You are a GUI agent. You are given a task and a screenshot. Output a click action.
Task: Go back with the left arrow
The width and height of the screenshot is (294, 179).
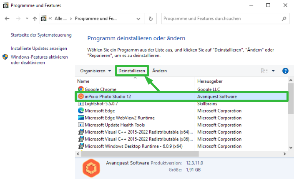tap(7, 18)
